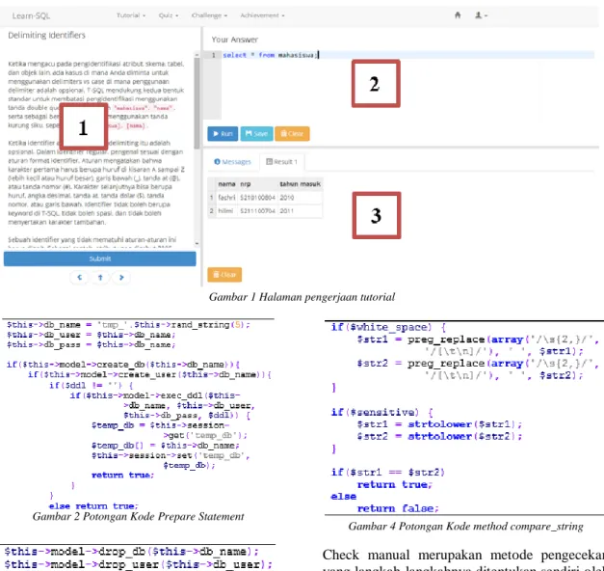Open the Achievement dropdown menu
Screen dimensions: 604x571
pyautogui.click(x=262, y=15)
